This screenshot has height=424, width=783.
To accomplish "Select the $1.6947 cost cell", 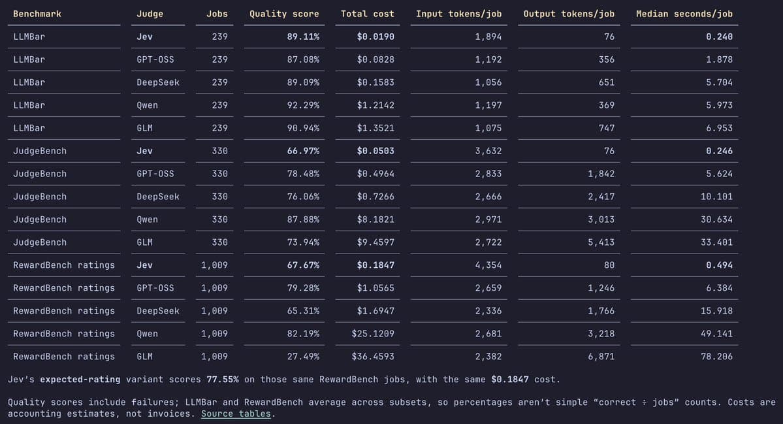I will click(376, 311).
